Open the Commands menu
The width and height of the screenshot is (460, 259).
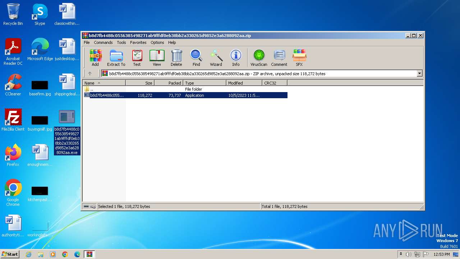point(103,42)
